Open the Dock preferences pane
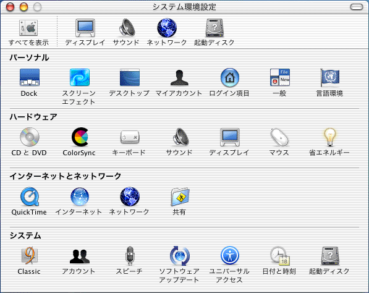Screen dimensions: 369x293 (x=30, y=77)
